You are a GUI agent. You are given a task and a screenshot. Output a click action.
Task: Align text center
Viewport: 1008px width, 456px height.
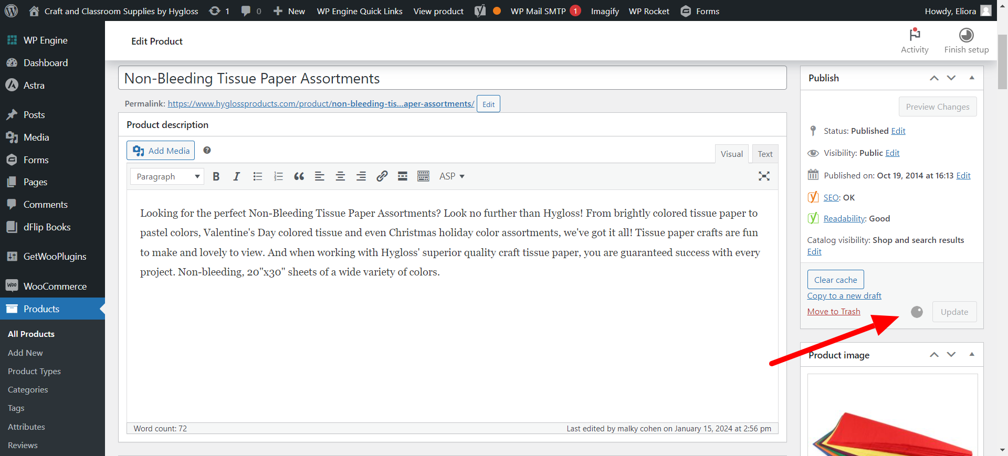[x=340, y=176]
